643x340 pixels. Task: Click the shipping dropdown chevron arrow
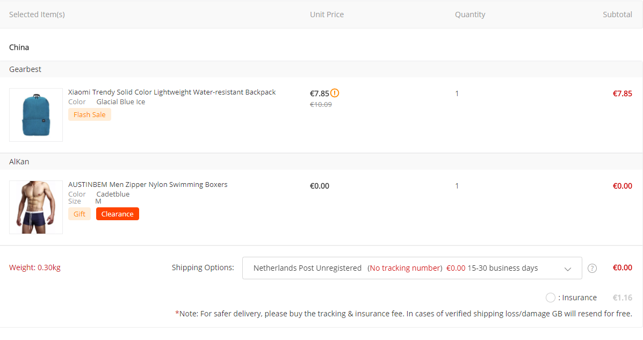click(x=568, y=269)
